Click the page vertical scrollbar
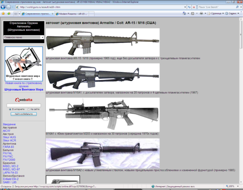Image resolution: width=243 pixels, height=190 pixels. point(241,101)
